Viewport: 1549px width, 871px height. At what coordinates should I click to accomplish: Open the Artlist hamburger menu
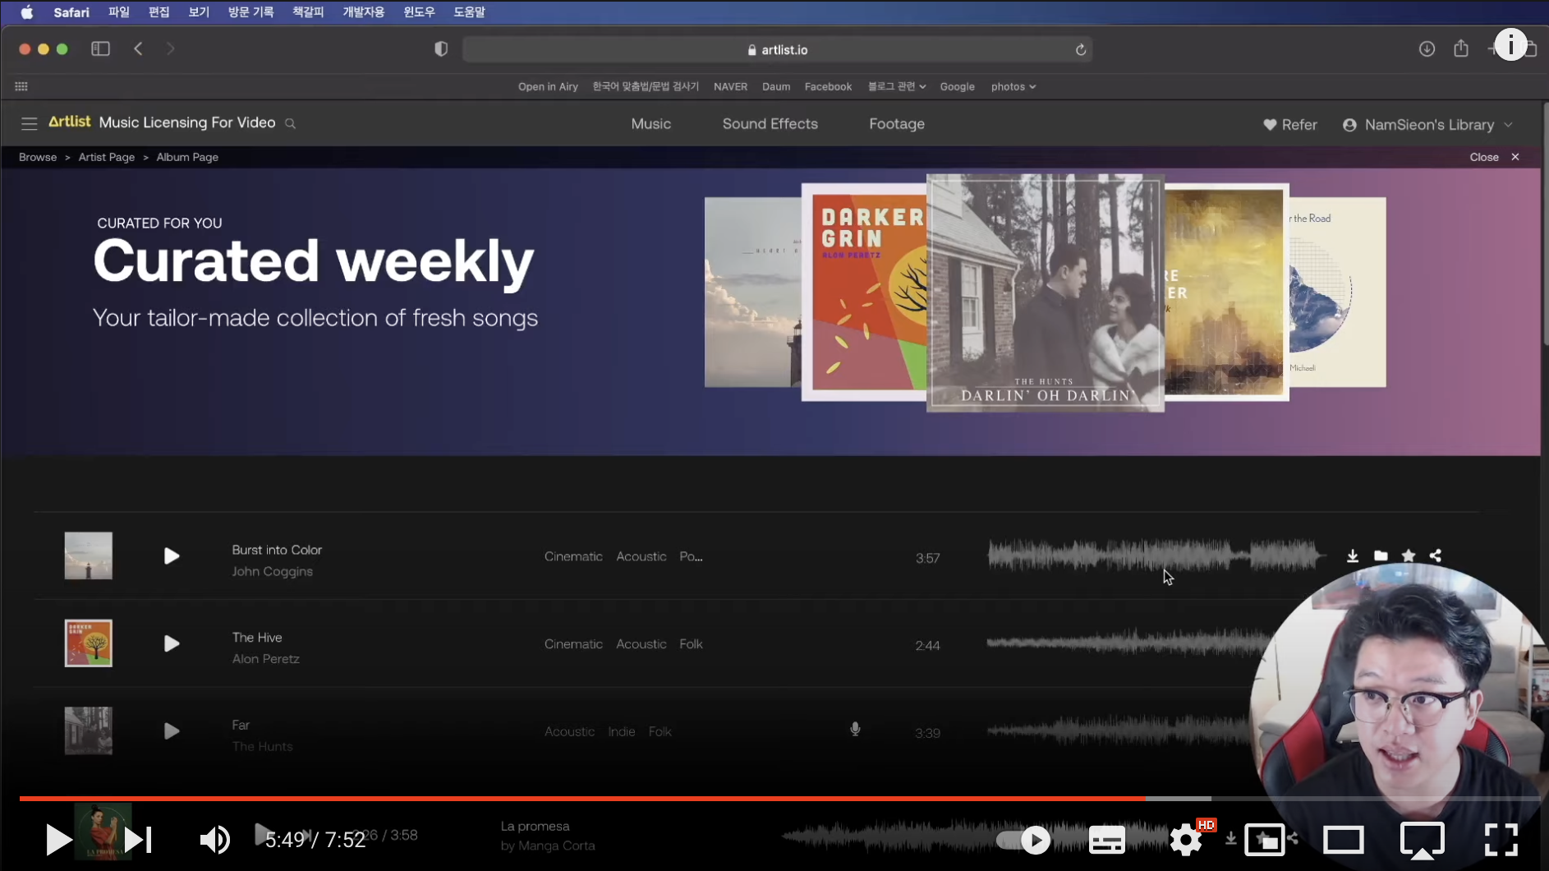point(30,124)
